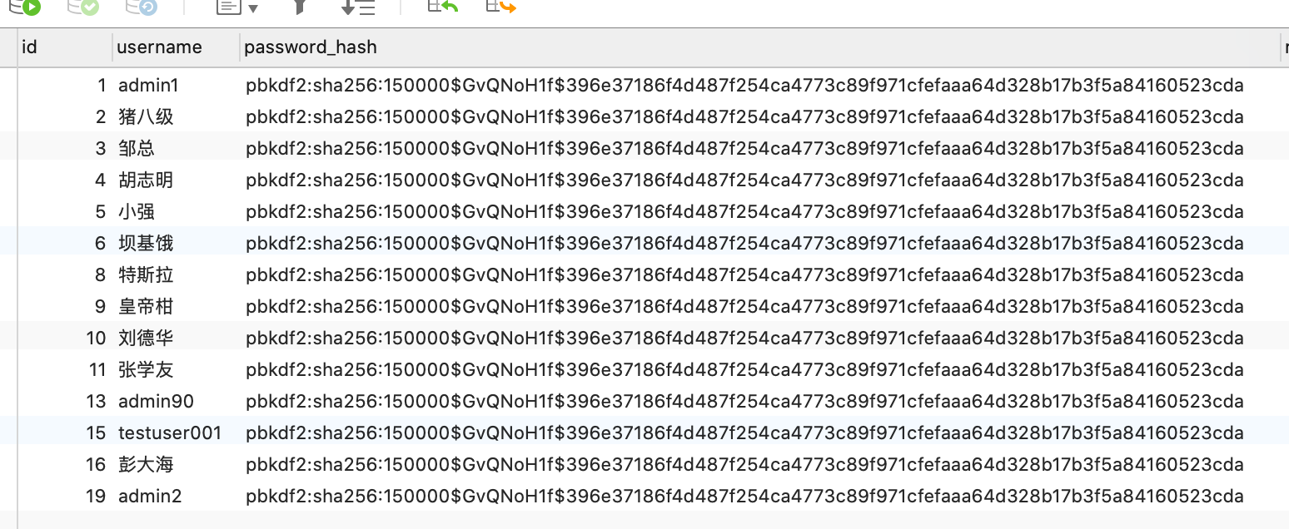
Task: Click the Import table green arrow icon
Action: click(x=442, y=7)
